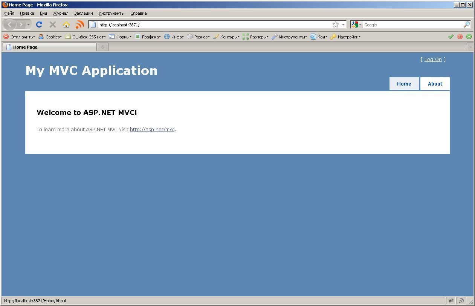Screen dimensions: 475x306
Task: Open the http://asp.net/mvc link
Action: click(152, 130)
